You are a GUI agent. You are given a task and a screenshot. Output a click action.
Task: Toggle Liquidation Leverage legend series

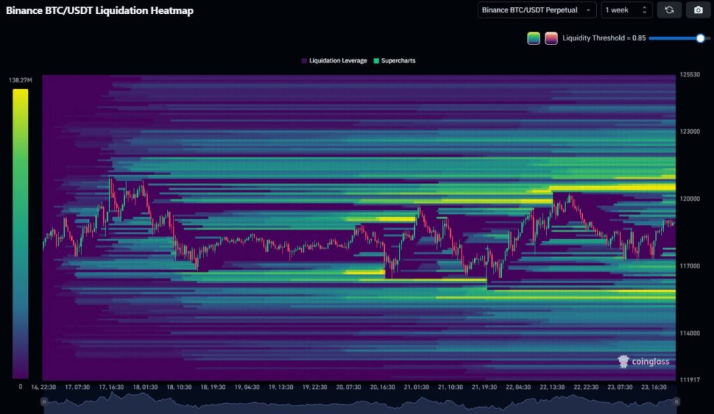pos(334,61)
